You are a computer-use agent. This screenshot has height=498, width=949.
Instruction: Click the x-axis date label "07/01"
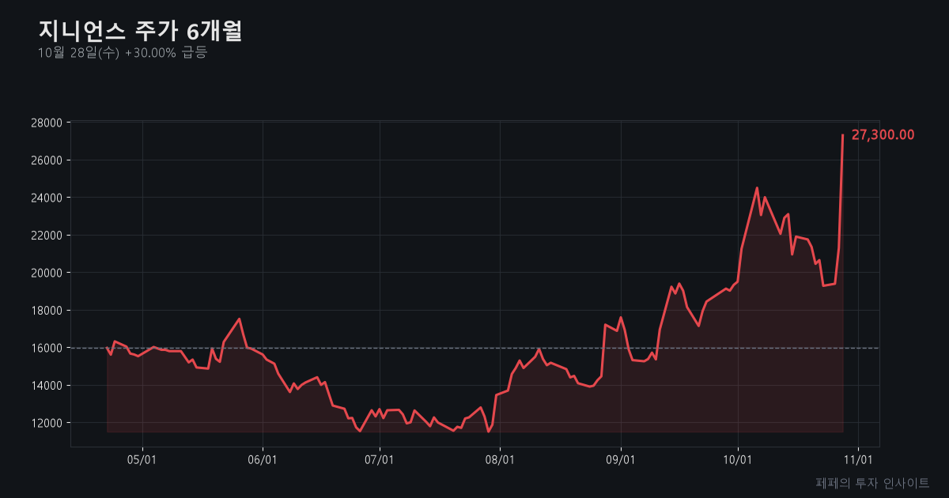pyautogui.click(x=380, y=459)
